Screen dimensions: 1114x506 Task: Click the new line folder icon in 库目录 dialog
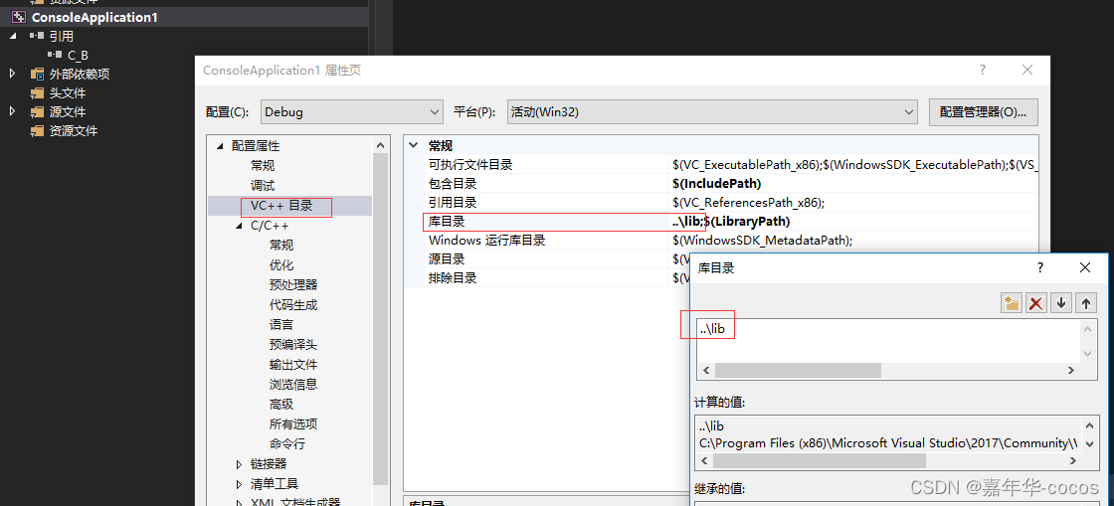(x=1011, y=303)
